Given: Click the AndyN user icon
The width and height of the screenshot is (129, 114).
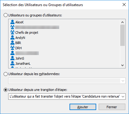Looking at the screenshot, I should 12,37.
